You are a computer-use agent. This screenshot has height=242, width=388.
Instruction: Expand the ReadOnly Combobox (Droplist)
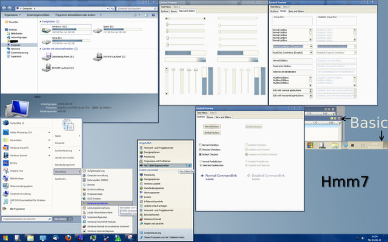tap(311, 53)
